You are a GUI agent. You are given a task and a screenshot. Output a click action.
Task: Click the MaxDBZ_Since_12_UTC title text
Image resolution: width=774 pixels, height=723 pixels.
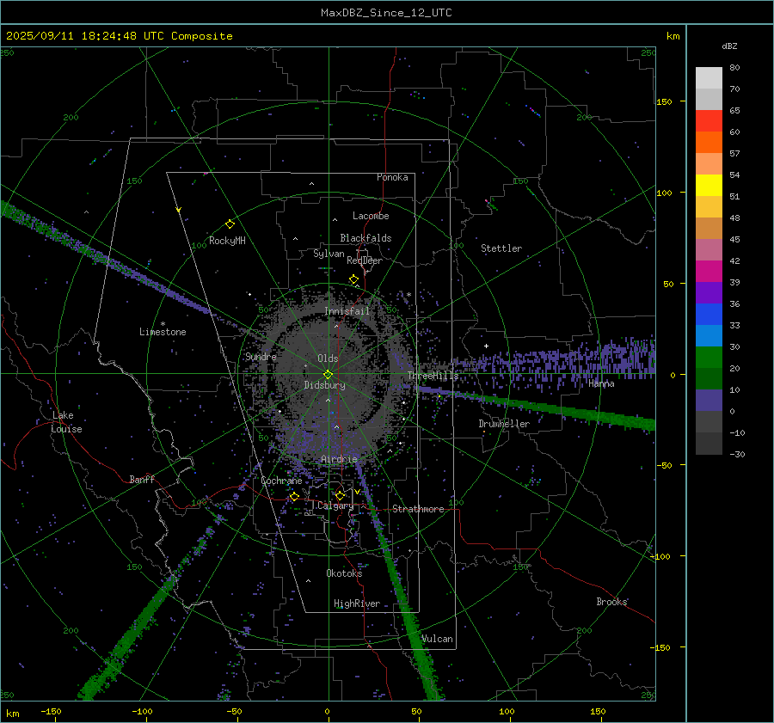(x=386, y=13)
